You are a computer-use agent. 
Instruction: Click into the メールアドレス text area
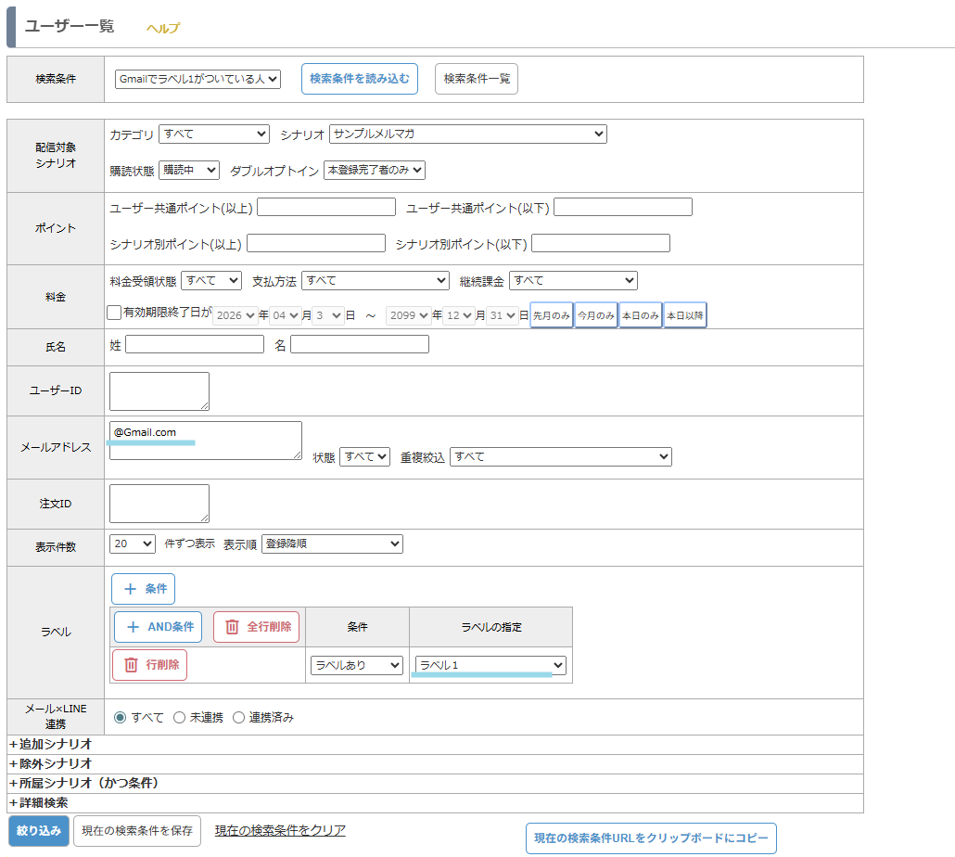(x=205, y=440)
